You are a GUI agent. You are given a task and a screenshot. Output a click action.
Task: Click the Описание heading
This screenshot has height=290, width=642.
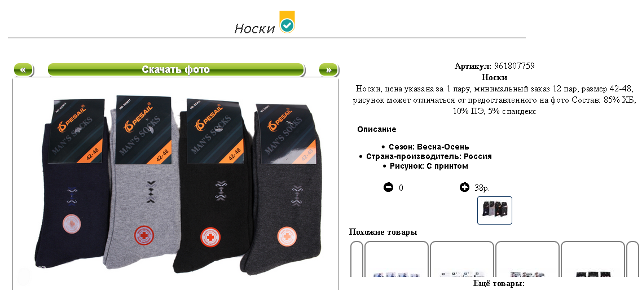(x=377, y=129)
